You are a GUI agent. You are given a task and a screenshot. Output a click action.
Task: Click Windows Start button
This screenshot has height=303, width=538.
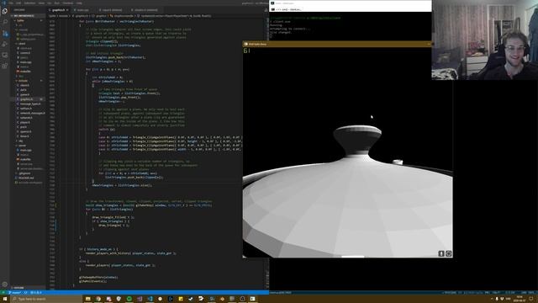pyautogui.click(x=4, y=299)
